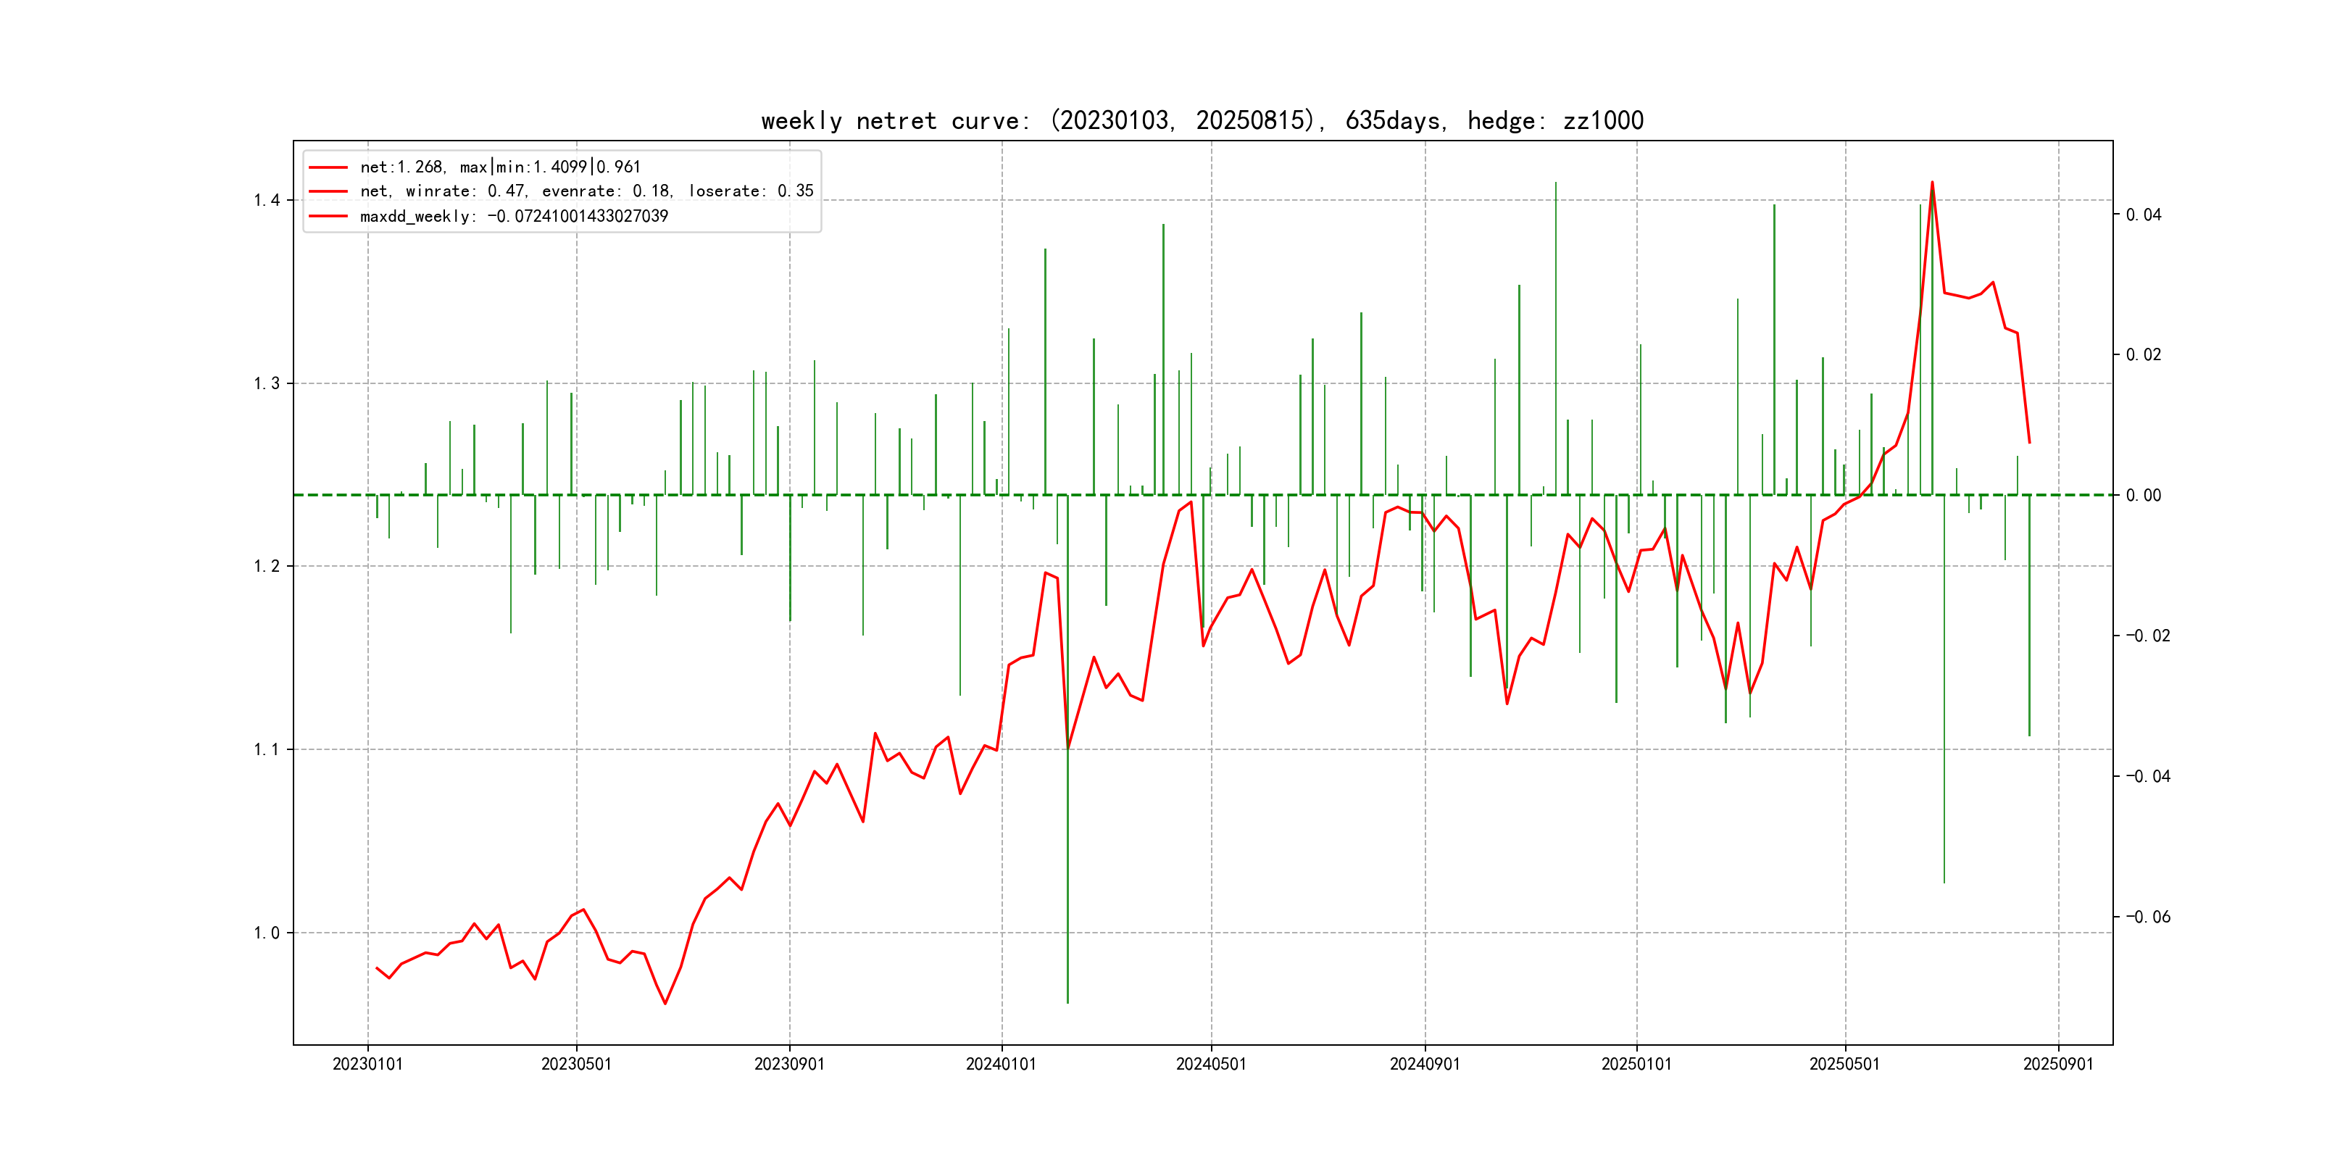Click x-axis label 20250901

click(2058, 1065)
